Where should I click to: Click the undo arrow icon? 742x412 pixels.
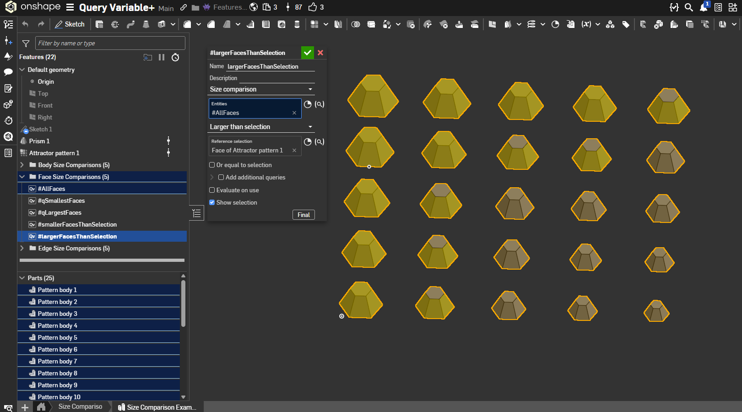pyautogui.click(x=25, y=24)
